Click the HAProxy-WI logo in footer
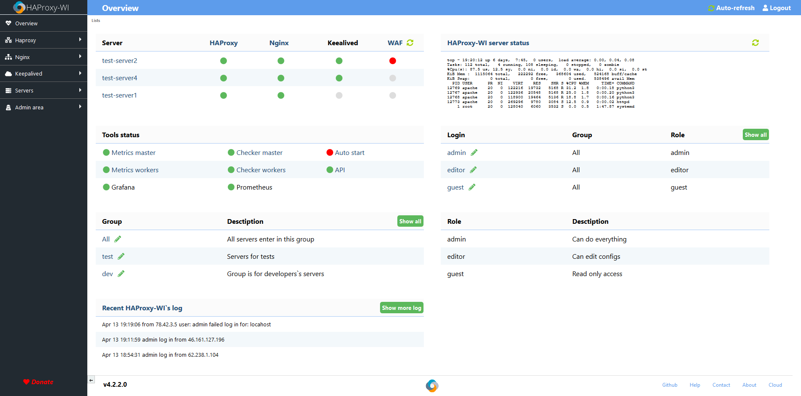801x396 pixels. click(x=432, y=385)
